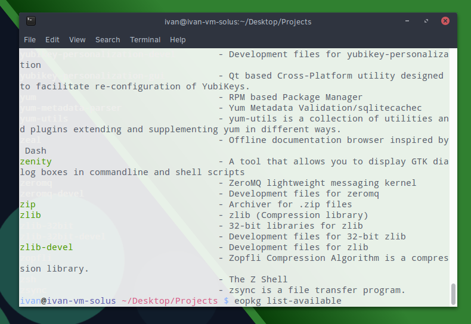Click 'Yum Metadata Validation/sqlitecachec' description
This screenshot has height=324, width=471.
tap(325, 108)
